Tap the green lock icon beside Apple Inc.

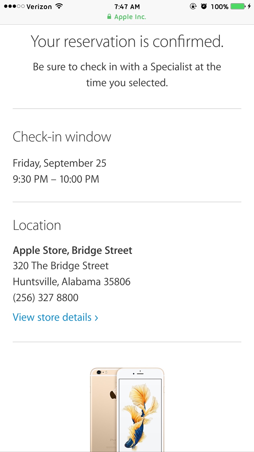pos(109,16)
